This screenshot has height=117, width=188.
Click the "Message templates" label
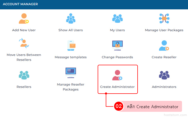[70, 57]
